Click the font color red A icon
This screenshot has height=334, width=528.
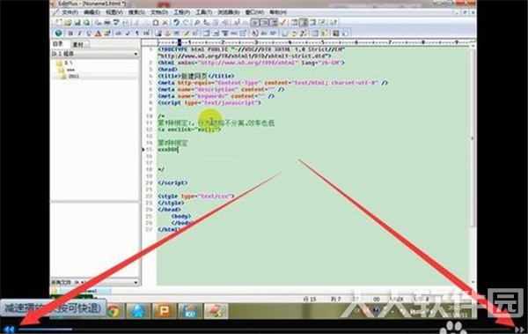tap(98, 33)
